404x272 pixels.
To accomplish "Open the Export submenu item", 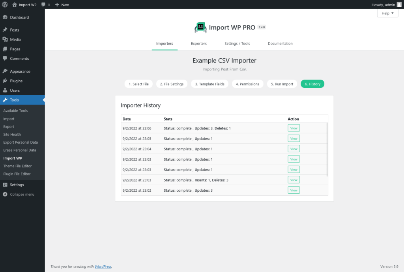I will click(9, 126).
